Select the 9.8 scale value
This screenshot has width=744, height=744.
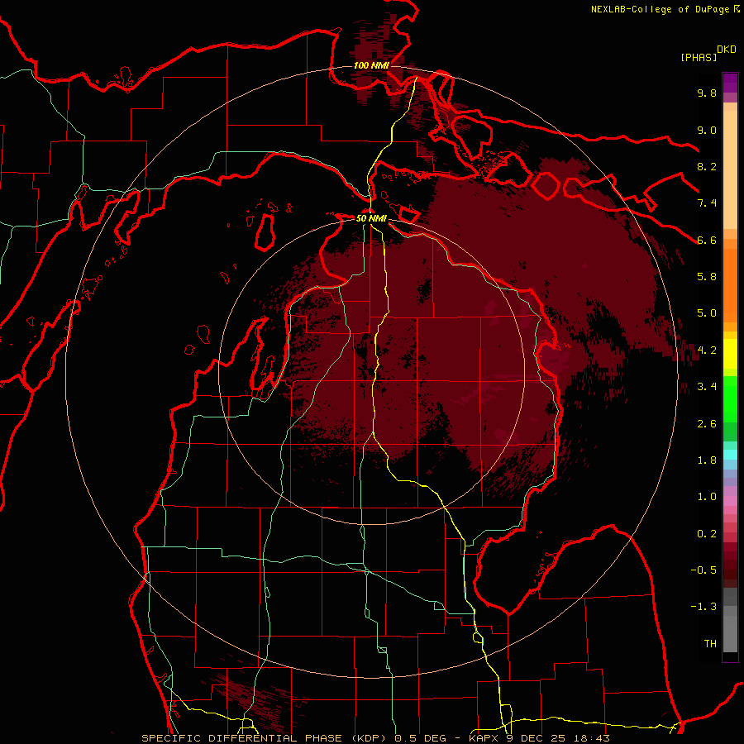[707, 93]
